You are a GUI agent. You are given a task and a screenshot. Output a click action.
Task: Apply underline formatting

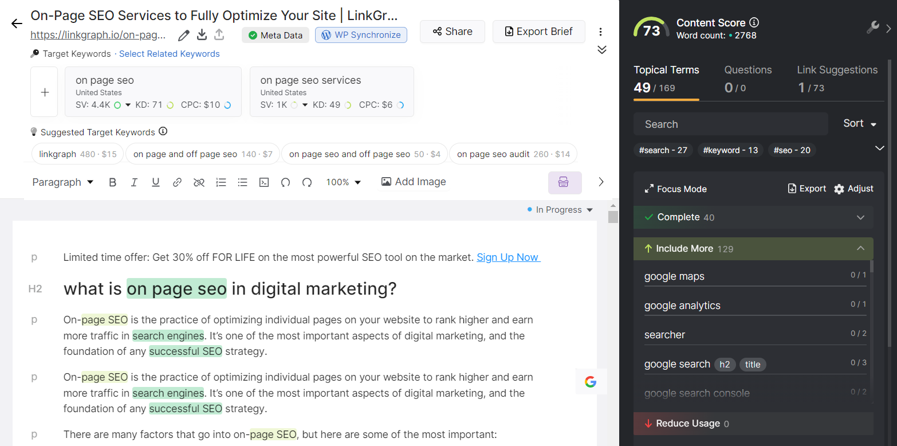tap(156, 182)
